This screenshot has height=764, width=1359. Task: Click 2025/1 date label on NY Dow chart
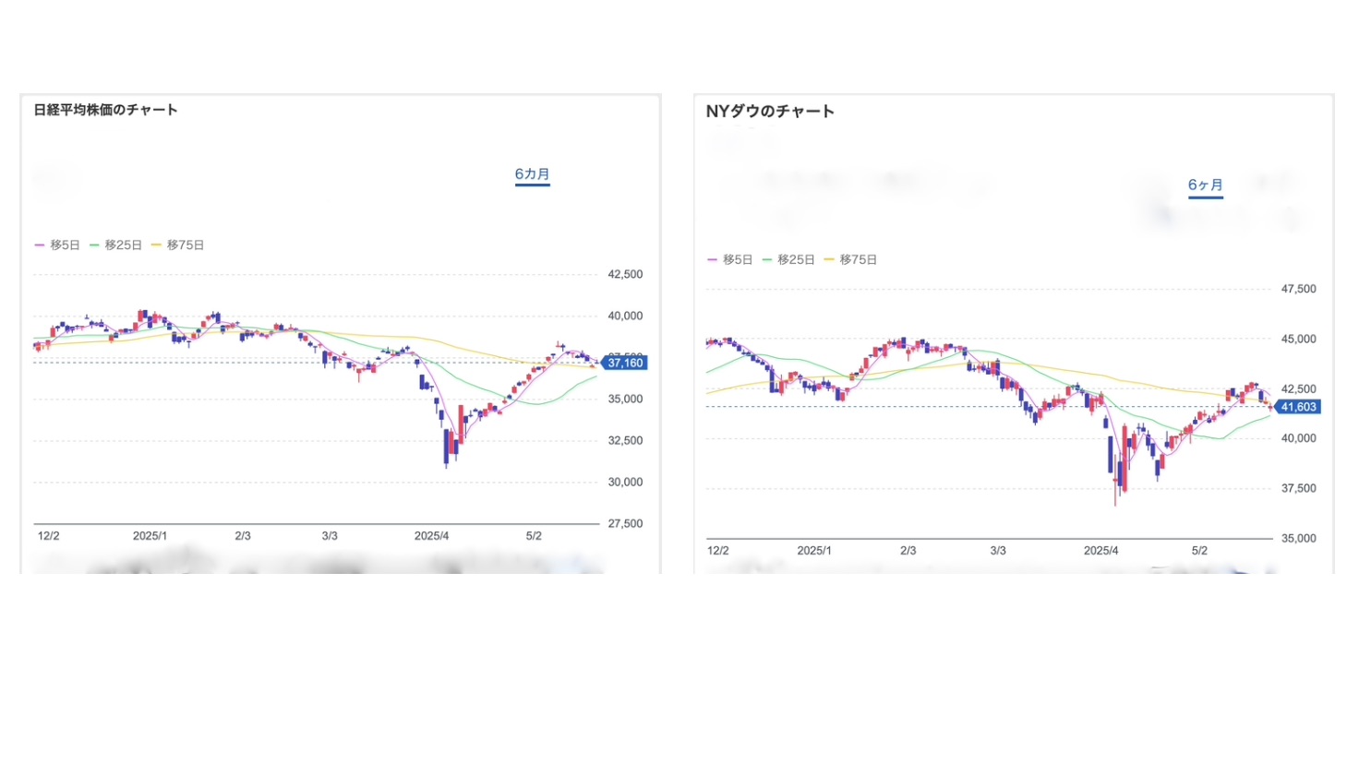point(813,551)
